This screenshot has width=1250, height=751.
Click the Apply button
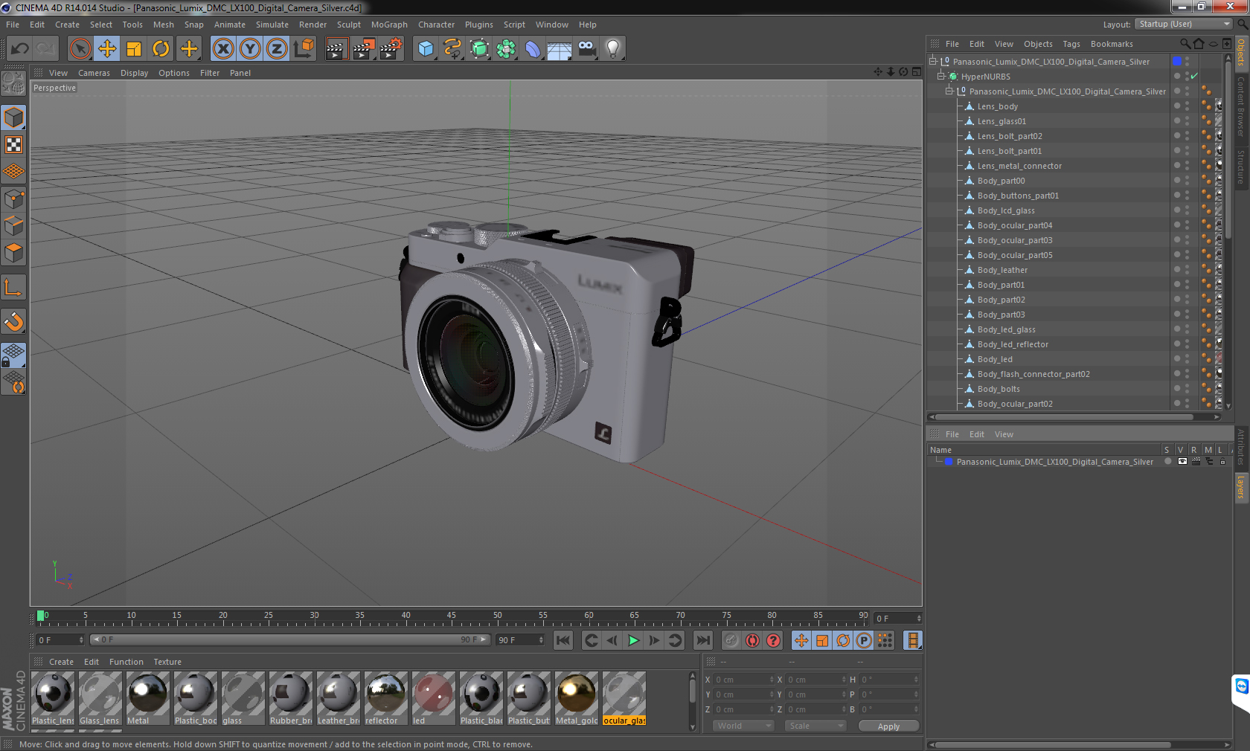click(888, 726)
